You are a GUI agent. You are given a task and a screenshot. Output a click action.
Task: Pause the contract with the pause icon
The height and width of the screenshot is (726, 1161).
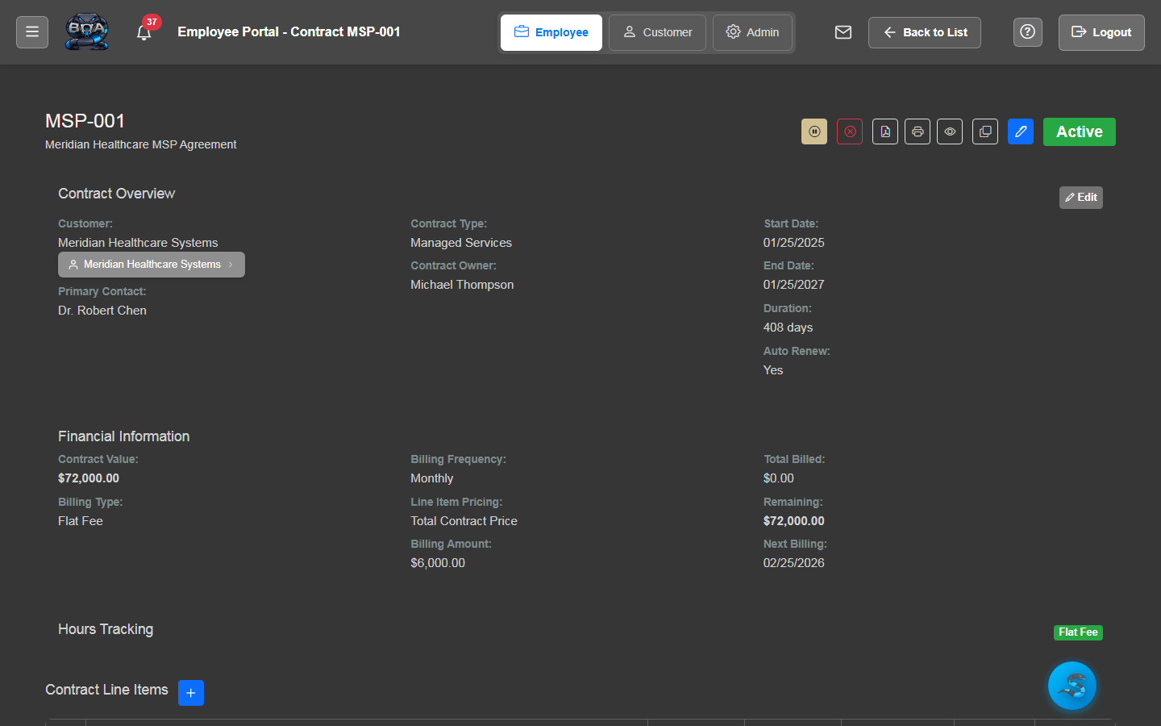(x=814, y=131)
